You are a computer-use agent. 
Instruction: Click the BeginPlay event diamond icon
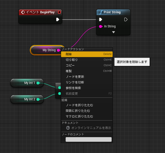[23, 12]
